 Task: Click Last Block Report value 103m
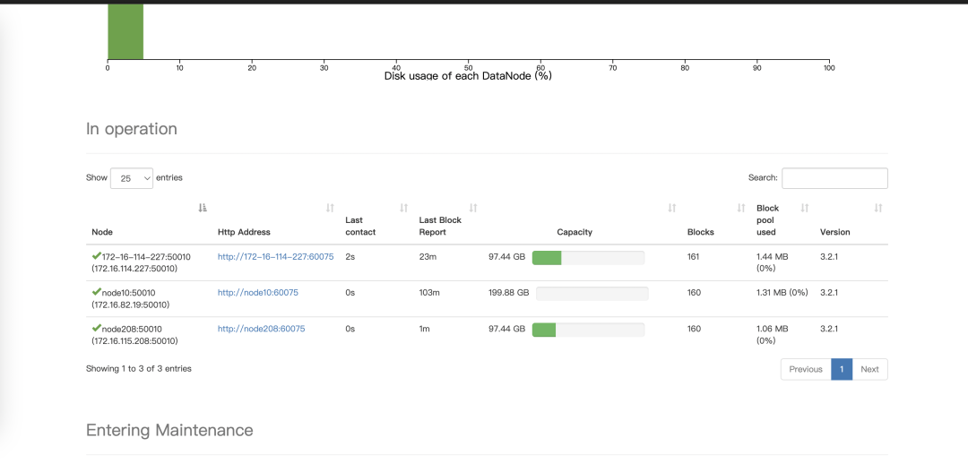click(x=429, y=293)
